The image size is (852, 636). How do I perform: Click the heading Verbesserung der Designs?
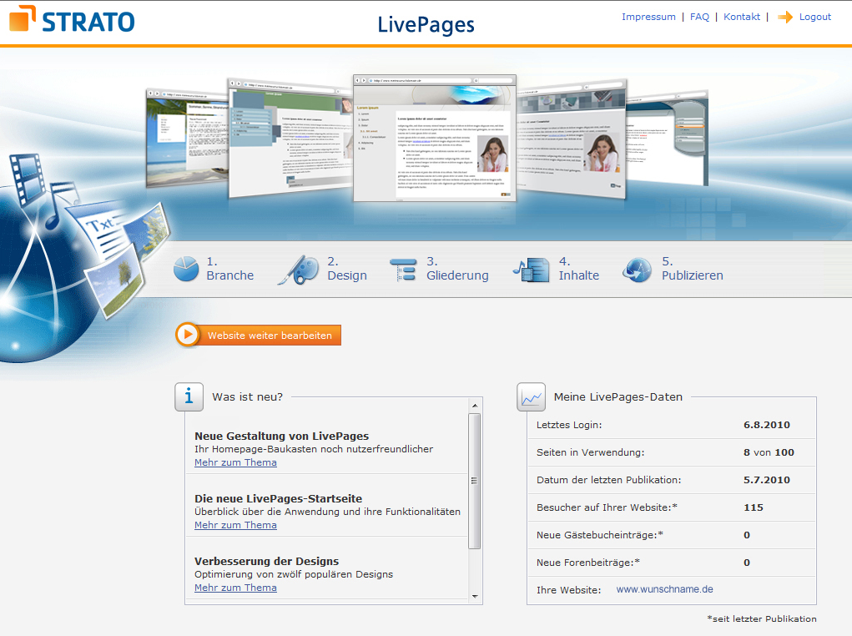266,561
